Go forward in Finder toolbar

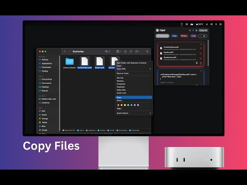point(69,51)
